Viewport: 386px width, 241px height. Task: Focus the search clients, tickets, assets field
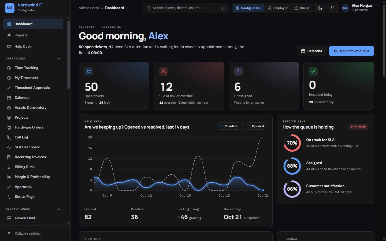click(185, 8)
